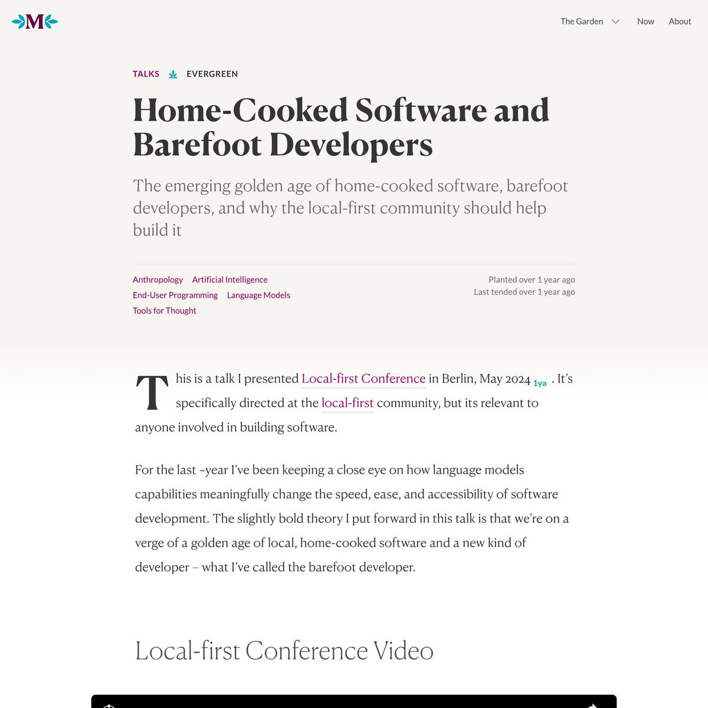Click the 1ya relative date marker

pos(540,383)
